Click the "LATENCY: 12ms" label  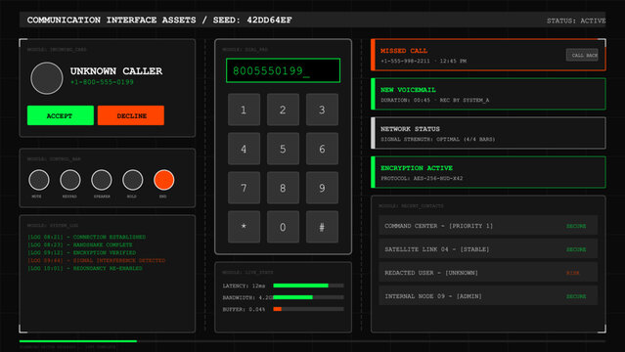point(244,286)
